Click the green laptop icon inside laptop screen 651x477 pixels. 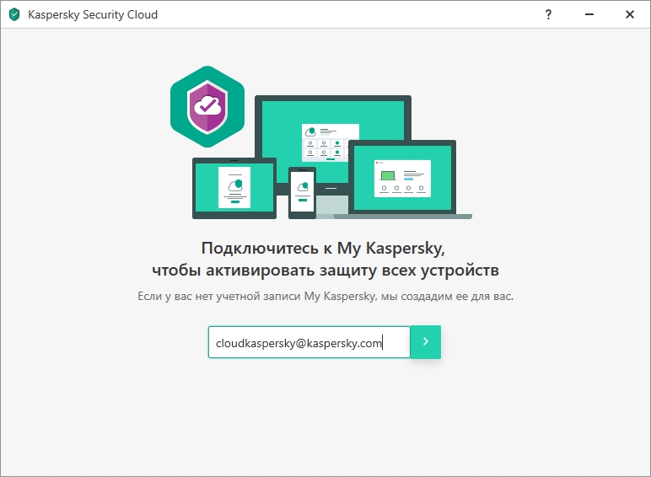coord(388,176)
